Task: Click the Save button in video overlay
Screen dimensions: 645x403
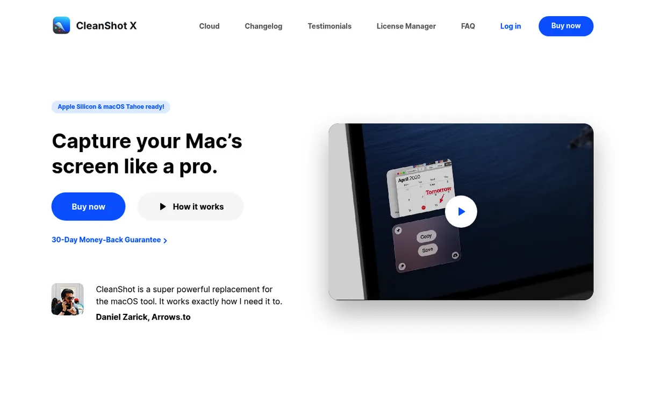Action: click(x=428, y=250)
